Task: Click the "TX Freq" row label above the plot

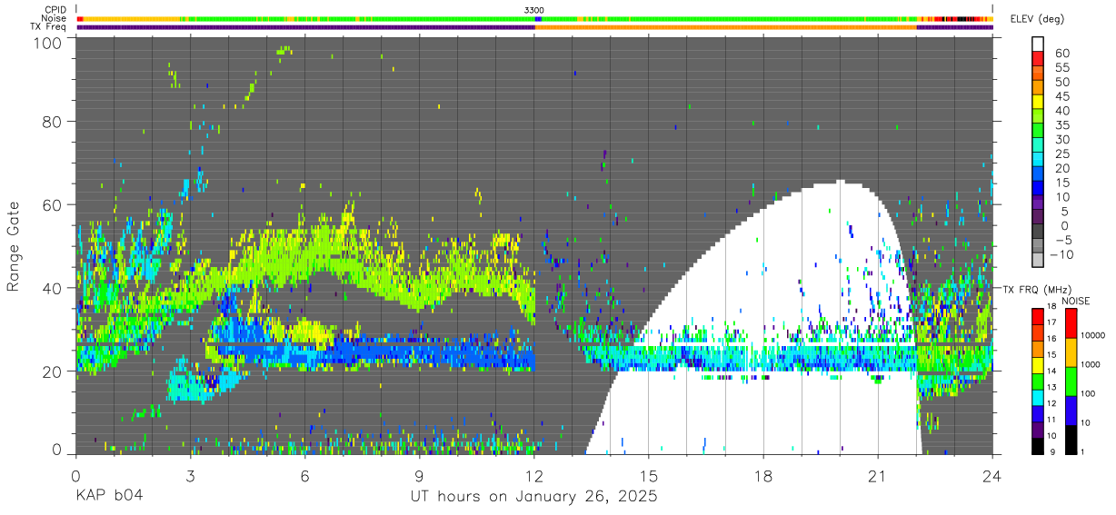Action: pyautogui.click(x=49, y=27)
